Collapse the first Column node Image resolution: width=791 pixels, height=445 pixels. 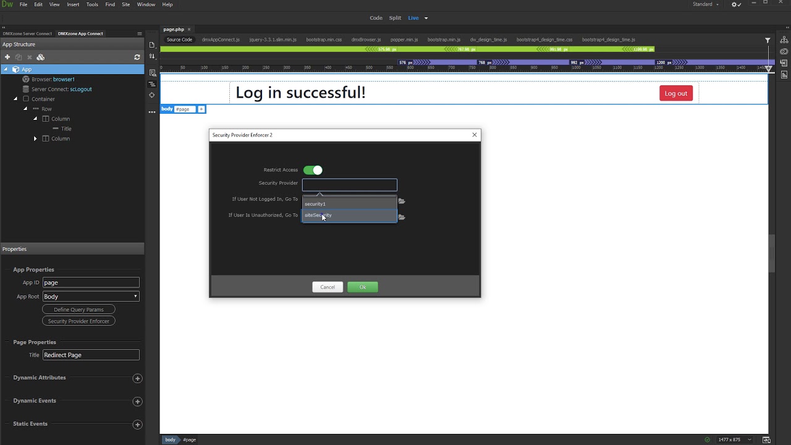[35, 119]
